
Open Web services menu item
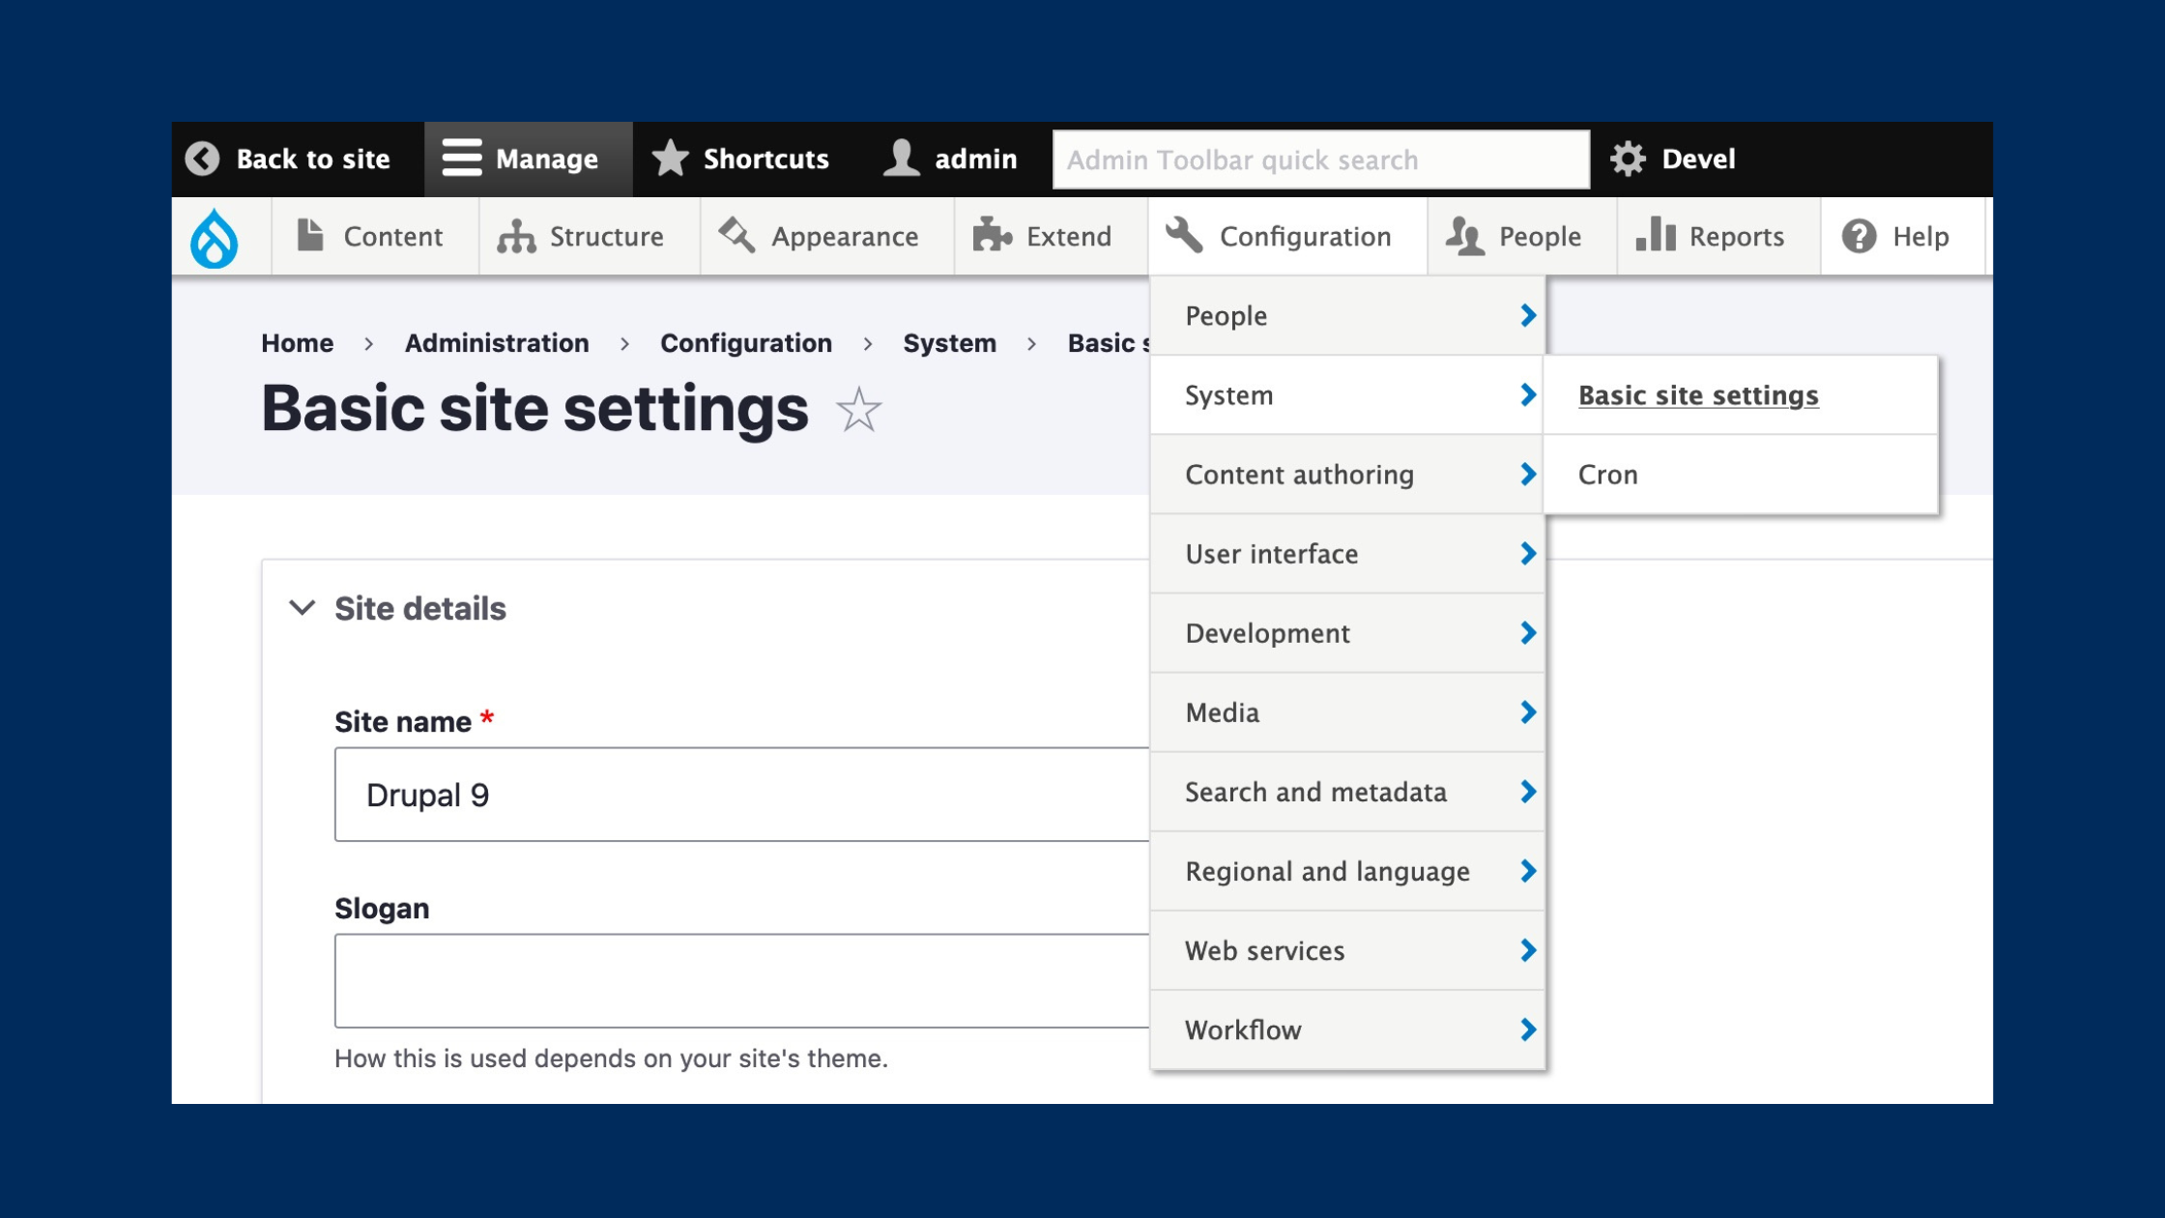[x=1347, y=950]
